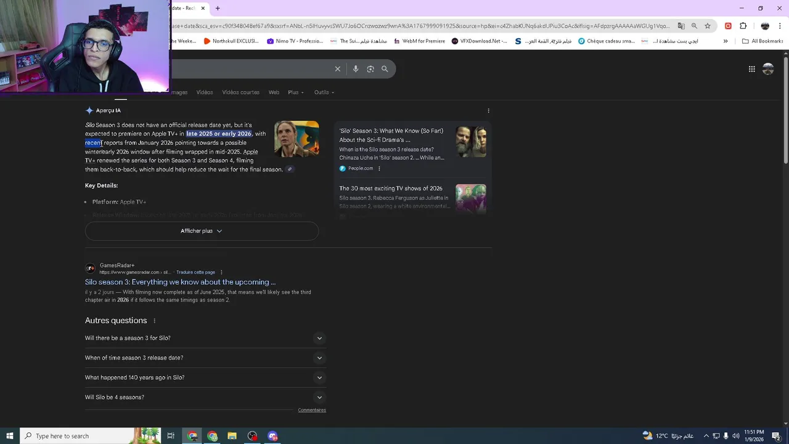The height and width of the screenshot is (444, 789).
Task: Open "The 30 most exciting TV shows of 2026"
Action: [391, 189]
